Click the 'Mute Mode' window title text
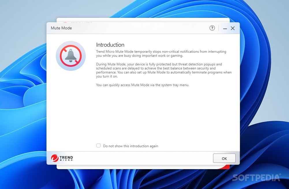This screenshot has width=289, height=189. [61, 28]
